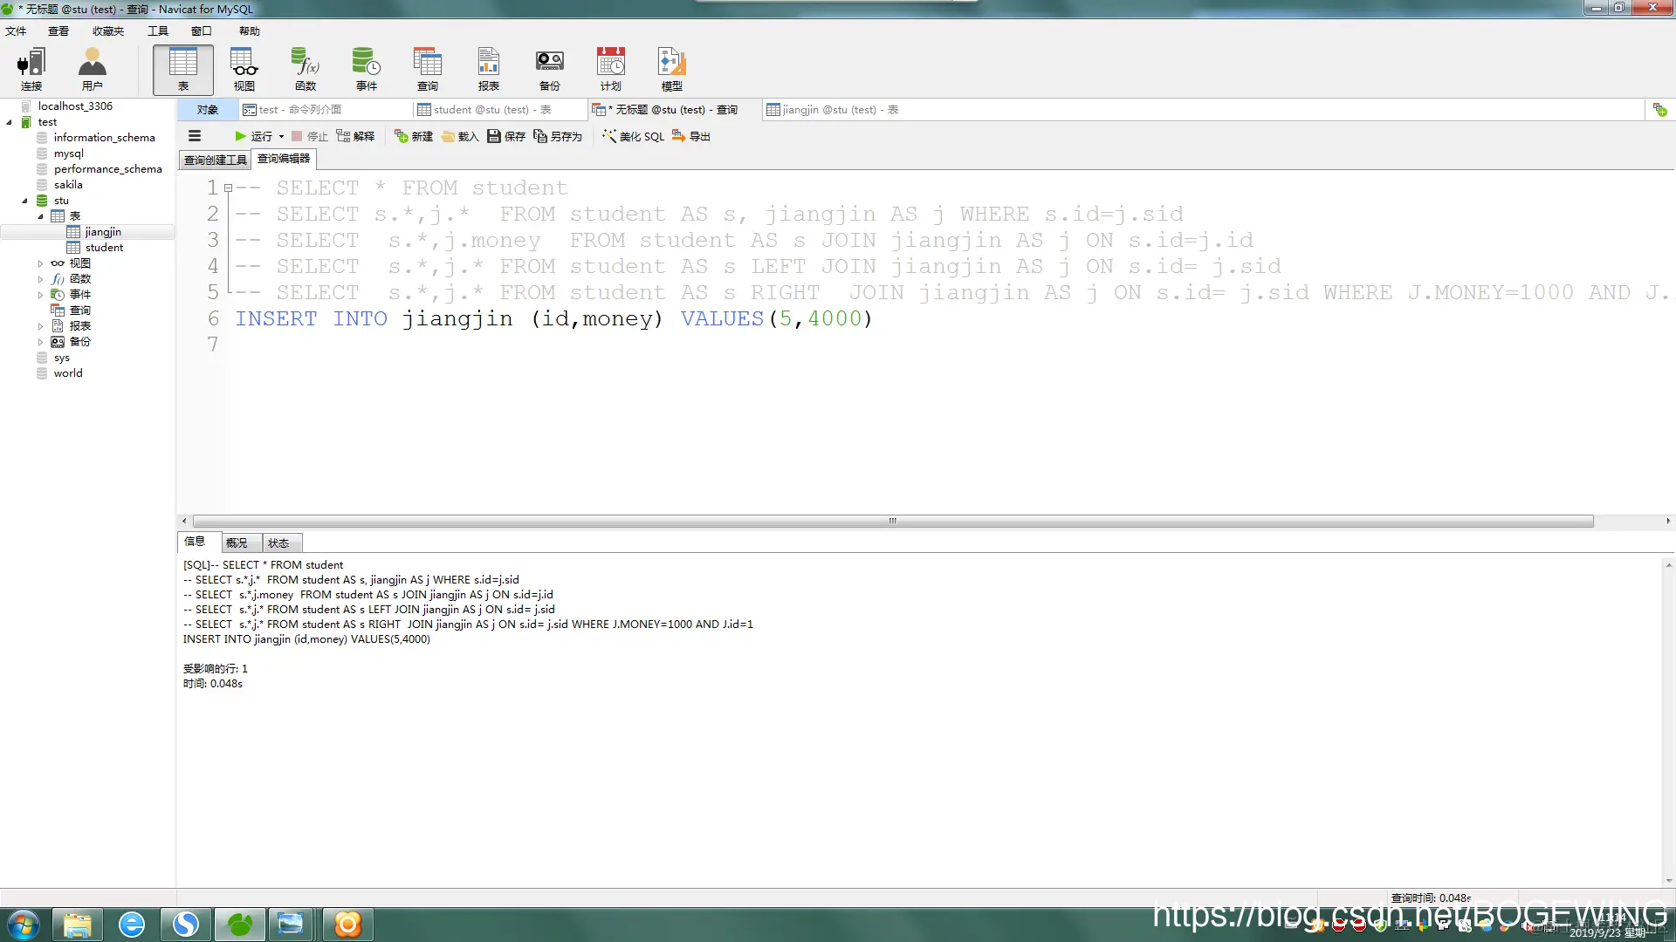Open the 备份 (Backup) toolbar icon
This screenshot has width=1676, height=942.
[x=549, y=69]
